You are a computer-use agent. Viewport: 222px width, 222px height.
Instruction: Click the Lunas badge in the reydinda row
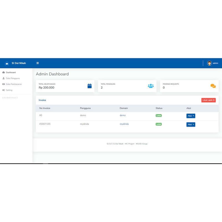click(158, 124)
